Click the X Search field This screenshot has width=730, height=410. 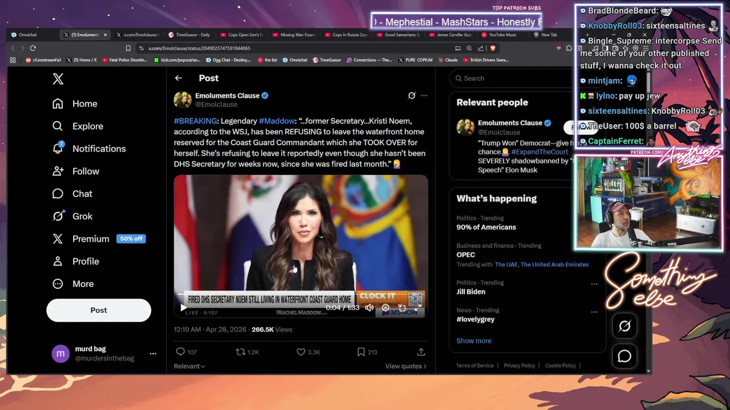(x=510, y=79)
